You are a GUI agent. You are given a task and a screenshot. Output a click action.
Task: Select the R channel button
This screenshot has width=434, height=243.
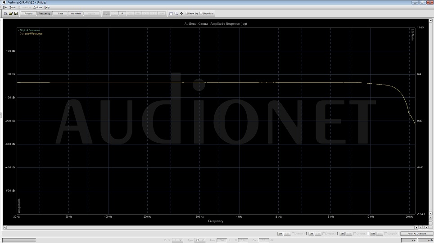click(x=122, y=13)
